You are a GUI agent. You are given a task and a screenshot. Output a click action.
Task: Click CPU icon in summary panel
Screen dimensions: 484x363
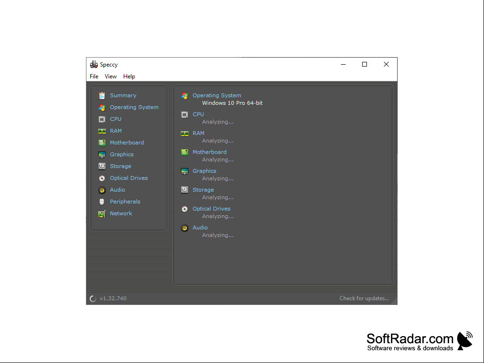[185, 115]
